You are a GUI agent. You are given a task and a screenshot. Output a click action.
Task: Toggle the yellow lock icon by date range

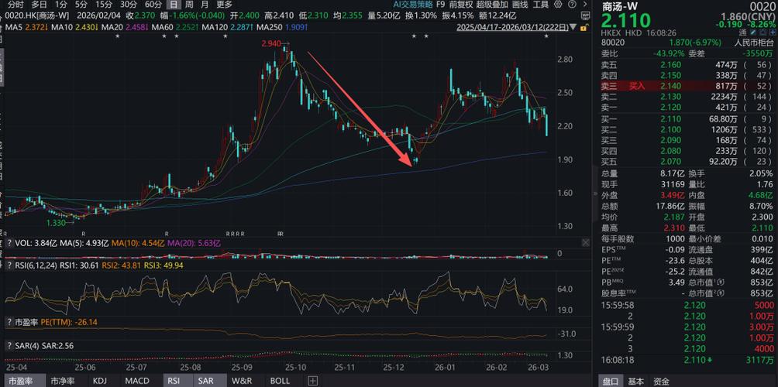pyautogui.click(x=584, y=27)
